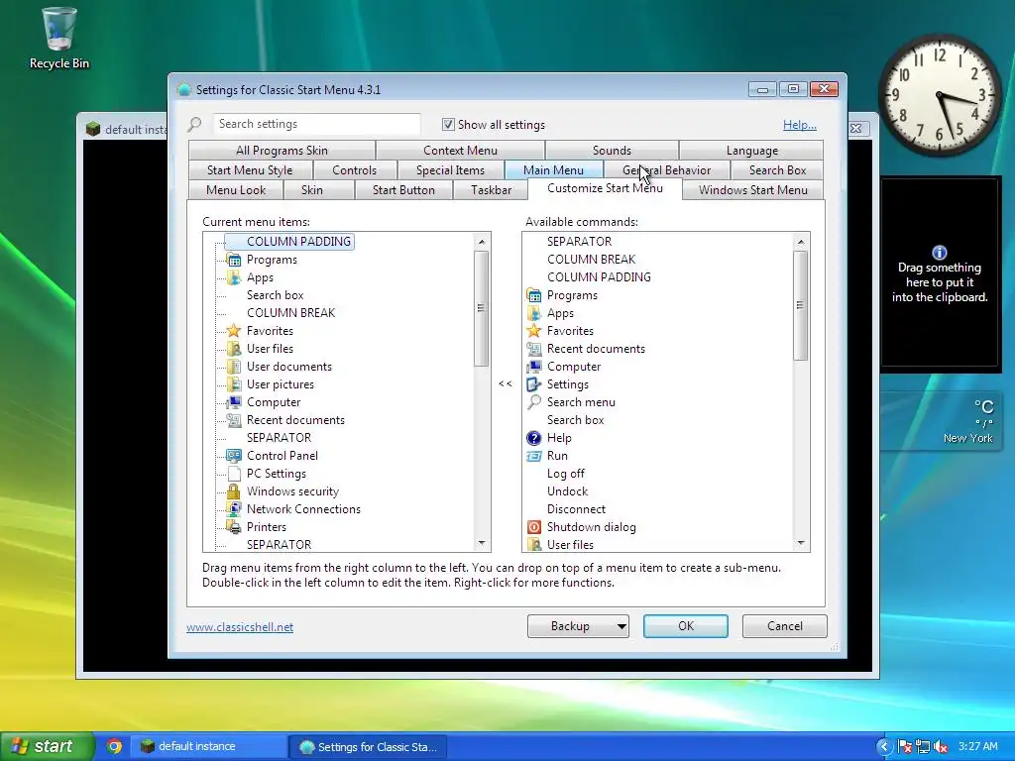Select COLUMN PADDING in Current menu items
The image size is (1015, 761).
click(x=298, y=242)
